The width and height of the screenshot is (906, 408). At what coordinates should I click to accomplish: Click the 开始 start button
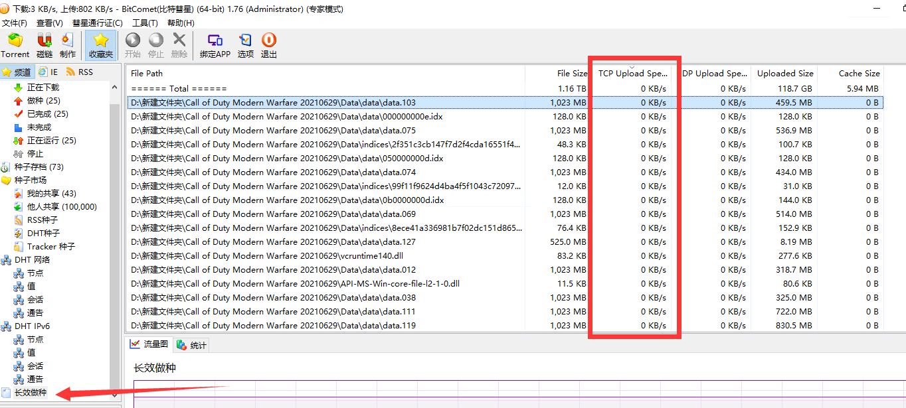pos(133,46)
